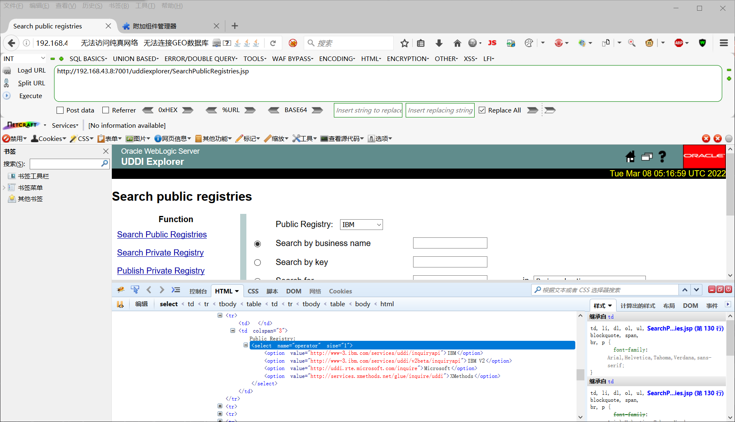Click the Netcraft toolbar logo
The height and width of the screenshot is (422, 735).
pos(21,125)
